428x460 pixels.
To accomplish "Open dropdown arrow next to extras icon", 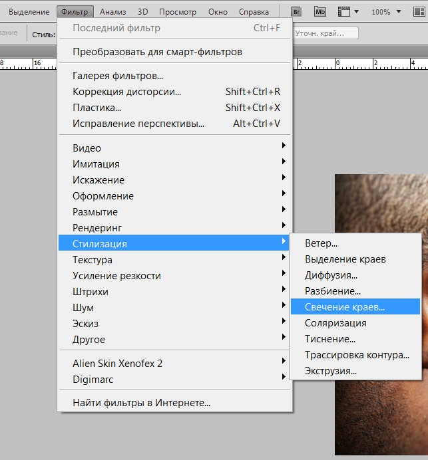I will [356, 12].
